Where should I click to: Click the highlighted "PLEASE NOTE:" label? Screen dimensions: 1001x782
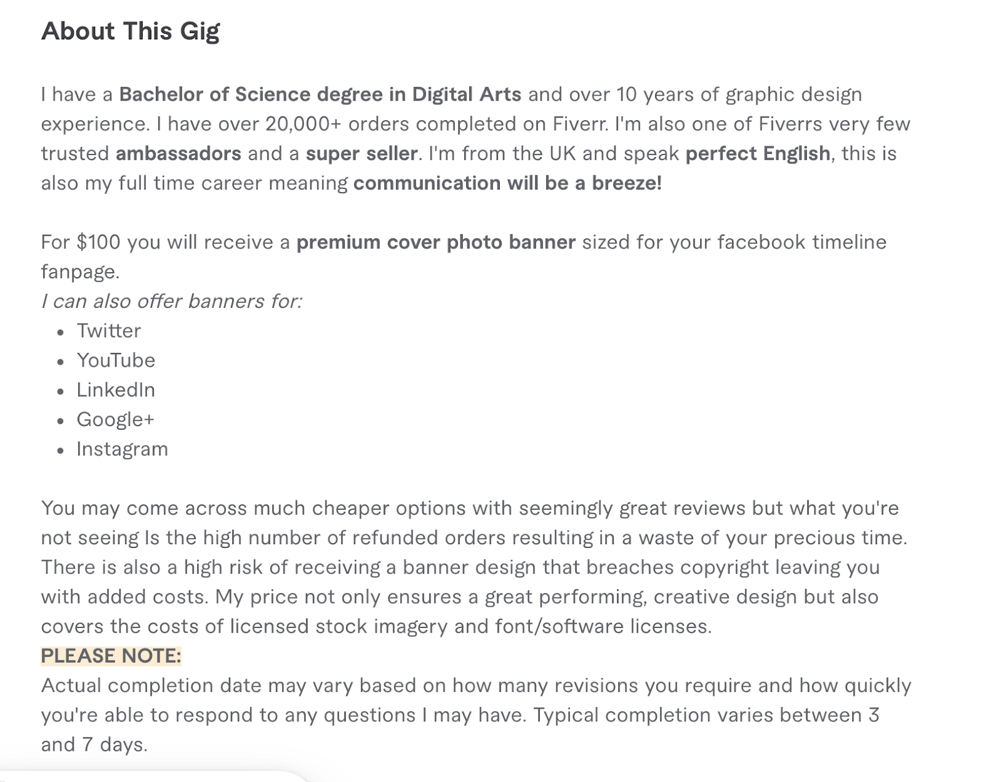point(111,656)
